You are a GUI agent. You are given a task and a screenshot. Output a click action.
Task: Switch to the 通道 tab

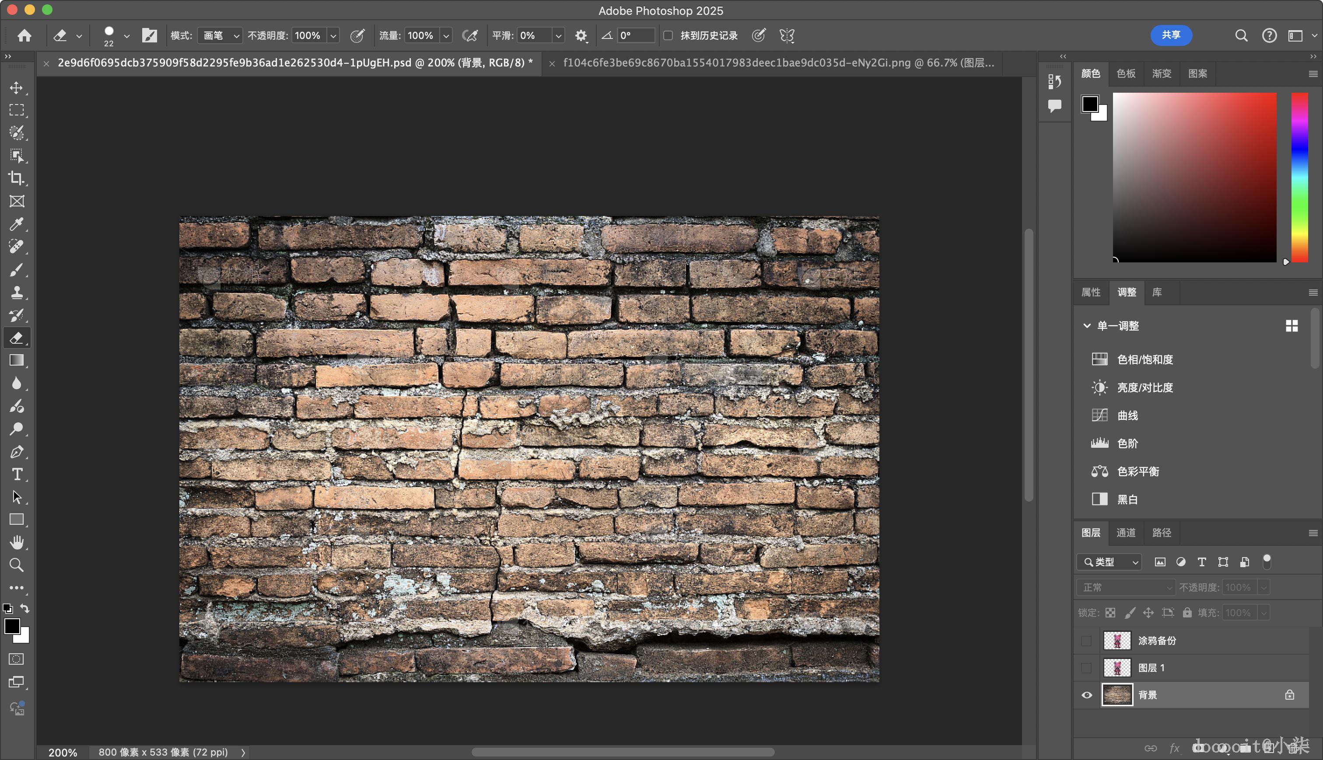tap(1126, 533)
